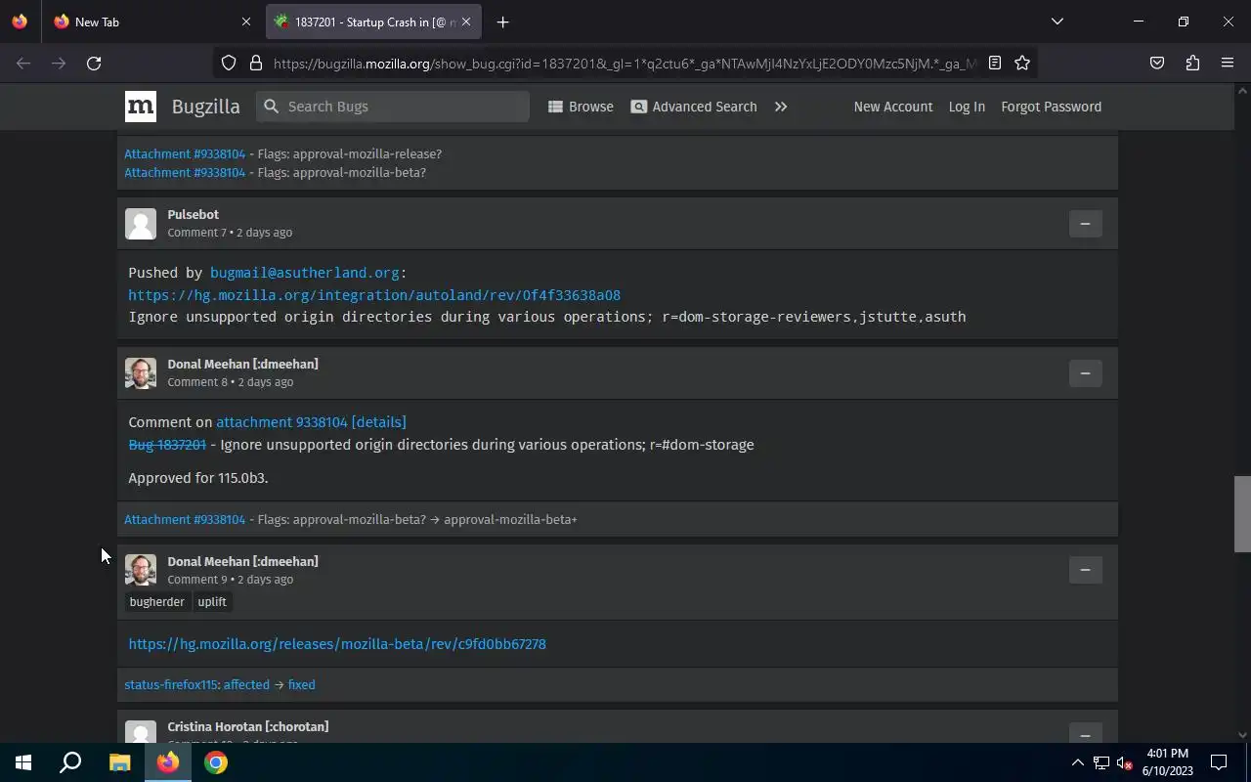Open the New Account link

[893, 107]
